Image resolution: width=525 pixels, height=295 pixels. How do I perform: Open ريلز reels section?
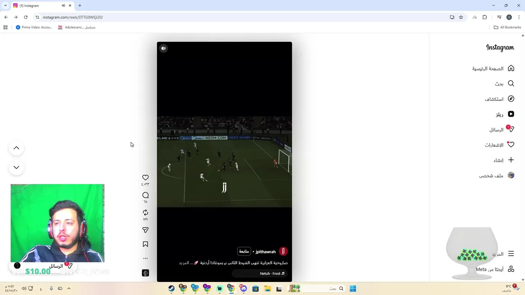(504, 114)
